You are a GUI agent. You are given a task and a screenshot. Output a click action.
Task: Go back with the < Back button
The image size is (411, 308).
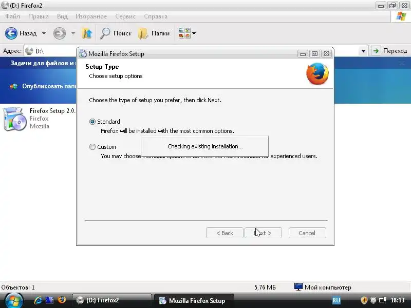pos(225,233)
